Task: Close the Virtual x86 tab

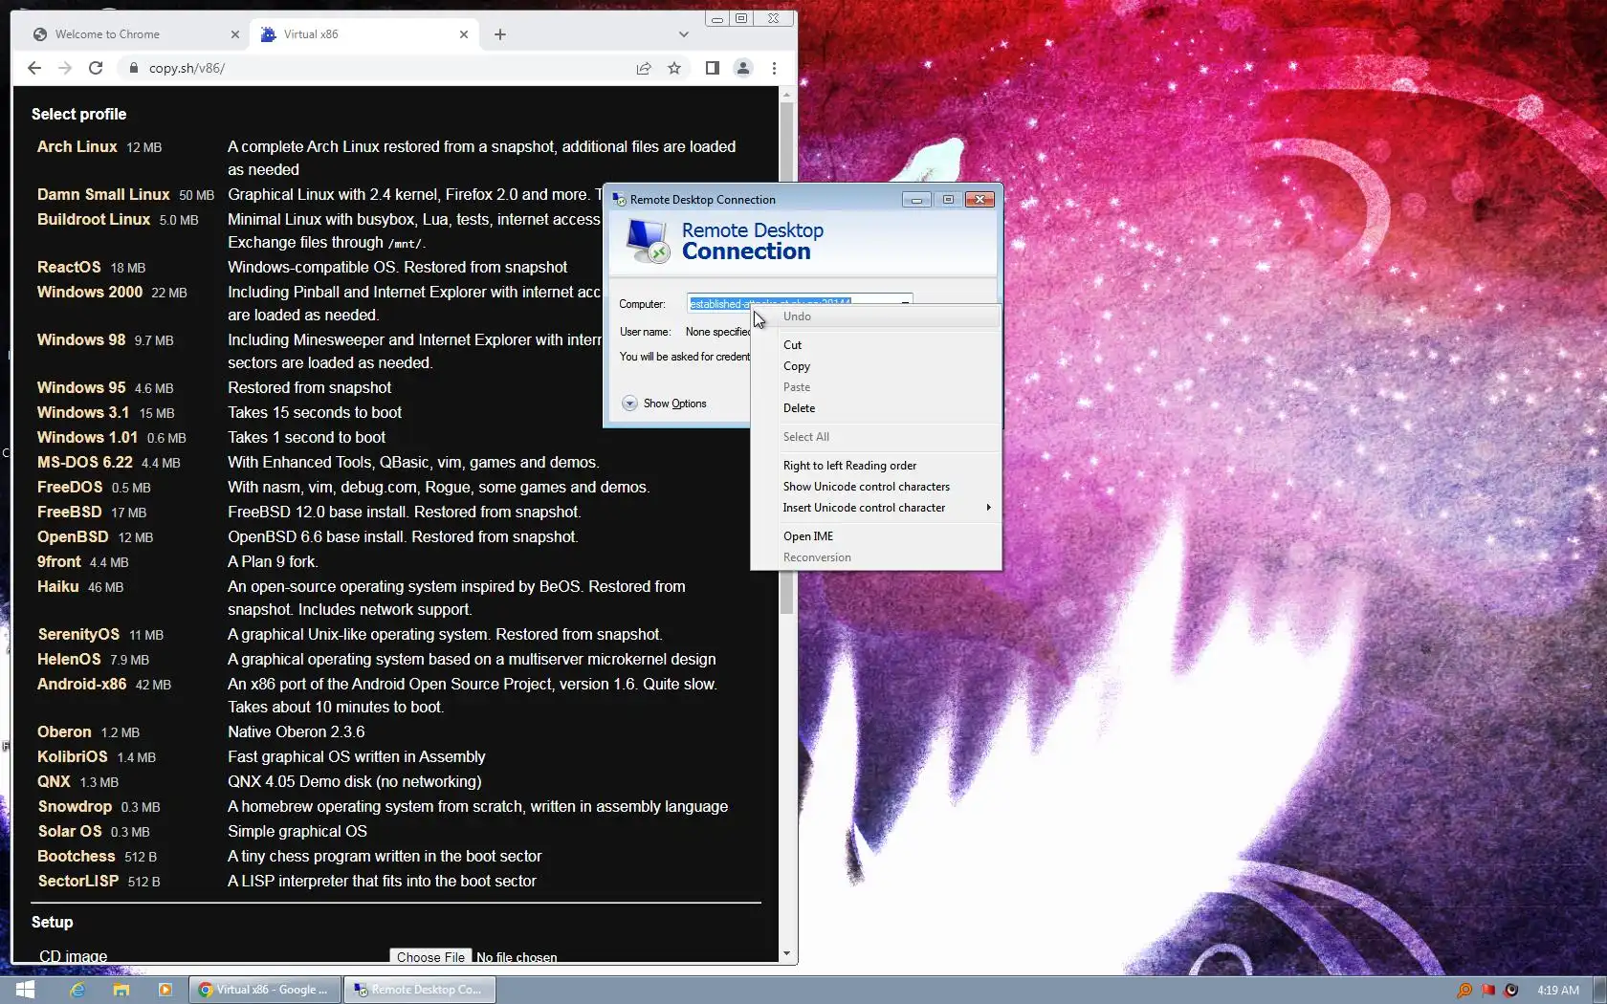Action: [x=464, y=34]
